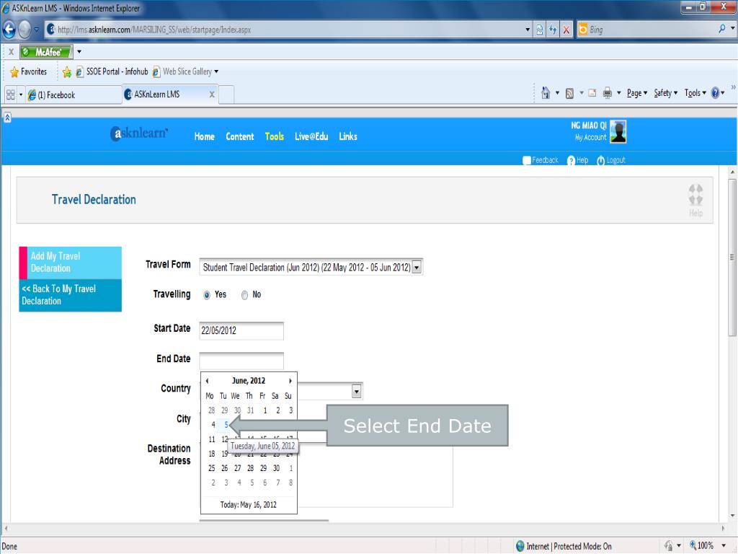The width and height of the screenshot is (738, 554).
Task: Collapse the top frame arrow icon
Action: pos(7,118)
